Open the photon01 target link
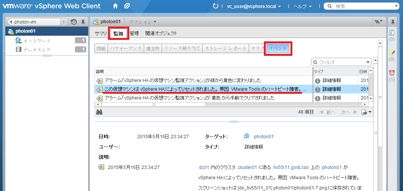The width and height of the screenshot is (403, 191). tap(264, 137)
